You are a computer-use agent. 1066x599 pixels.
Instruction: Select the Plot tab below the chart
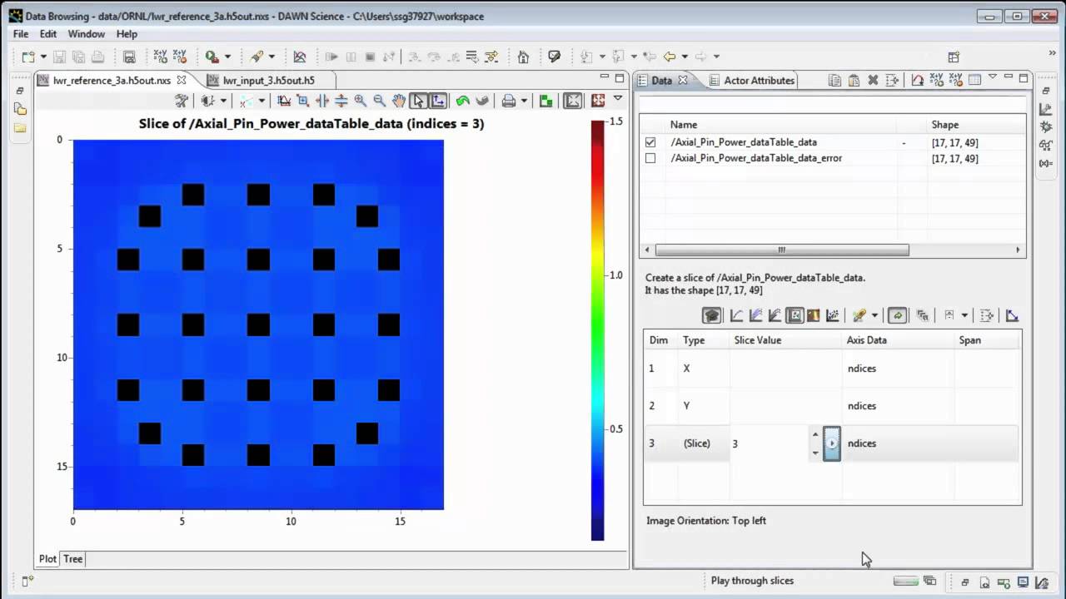[x=47, y=559]
